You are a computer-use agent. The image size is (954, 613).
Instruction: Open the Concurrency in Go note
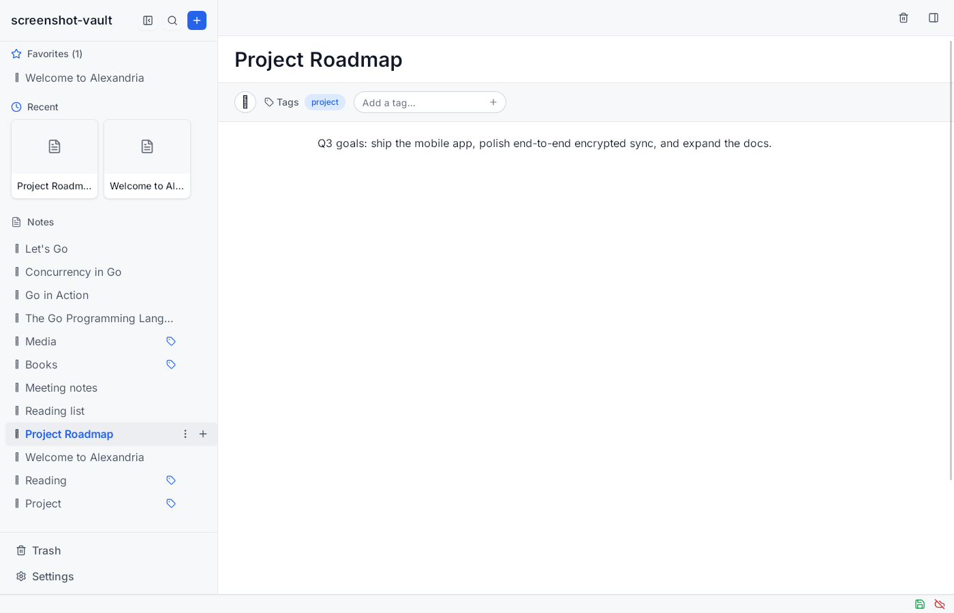tap(73, 272)
